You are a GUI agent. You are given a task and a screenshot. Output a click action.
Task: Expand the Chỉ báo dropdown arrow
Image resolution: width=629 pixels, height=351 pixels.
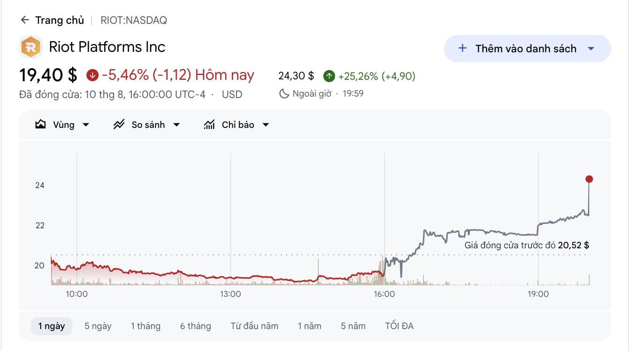pos(265,125)
